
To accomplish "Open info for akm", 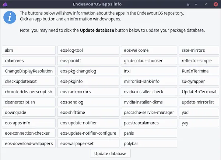I will pyautogui.click(x=29, y=50).
